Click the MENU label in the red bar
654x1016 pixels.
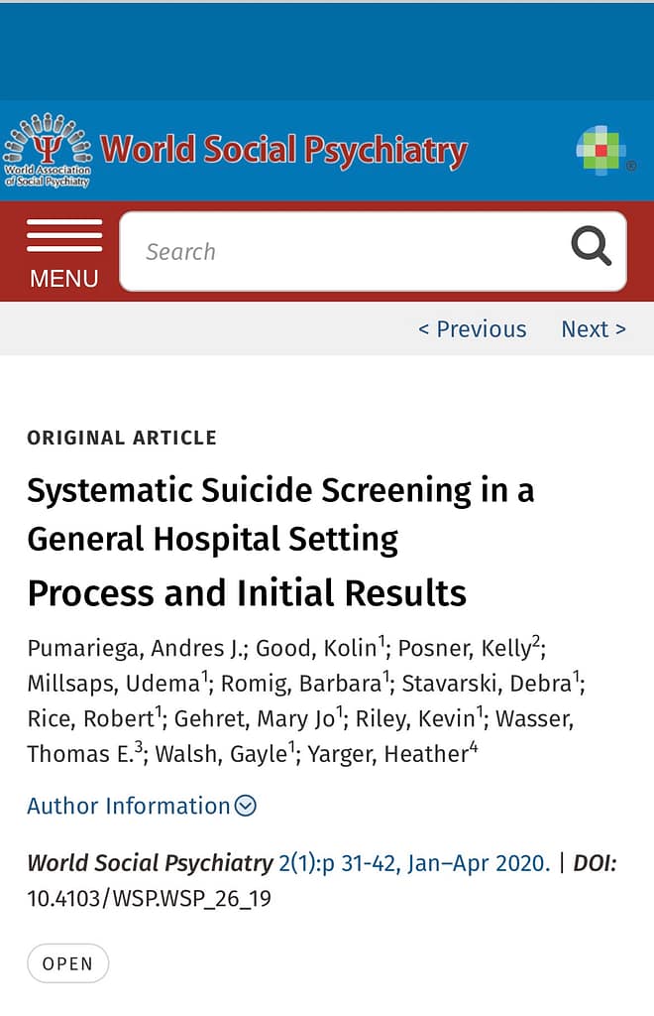(64, 279)
